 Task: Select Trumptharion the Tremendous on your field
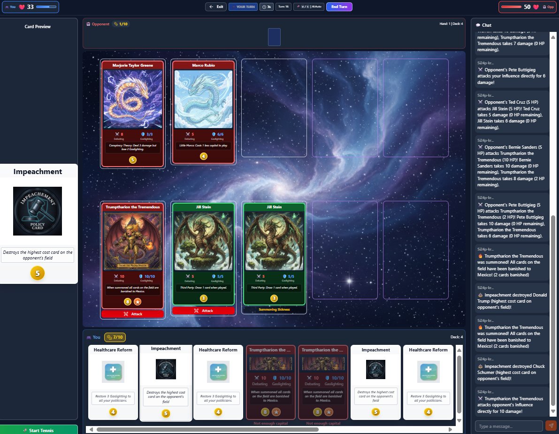point(133,256)
